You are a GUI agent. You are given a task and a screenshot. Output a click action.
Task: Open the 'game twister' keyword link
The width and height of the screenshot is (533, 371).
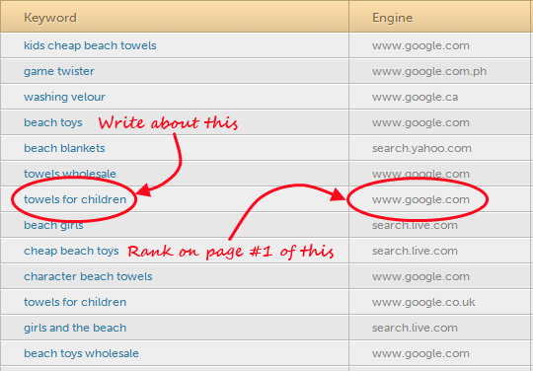[x=59, y=71]
